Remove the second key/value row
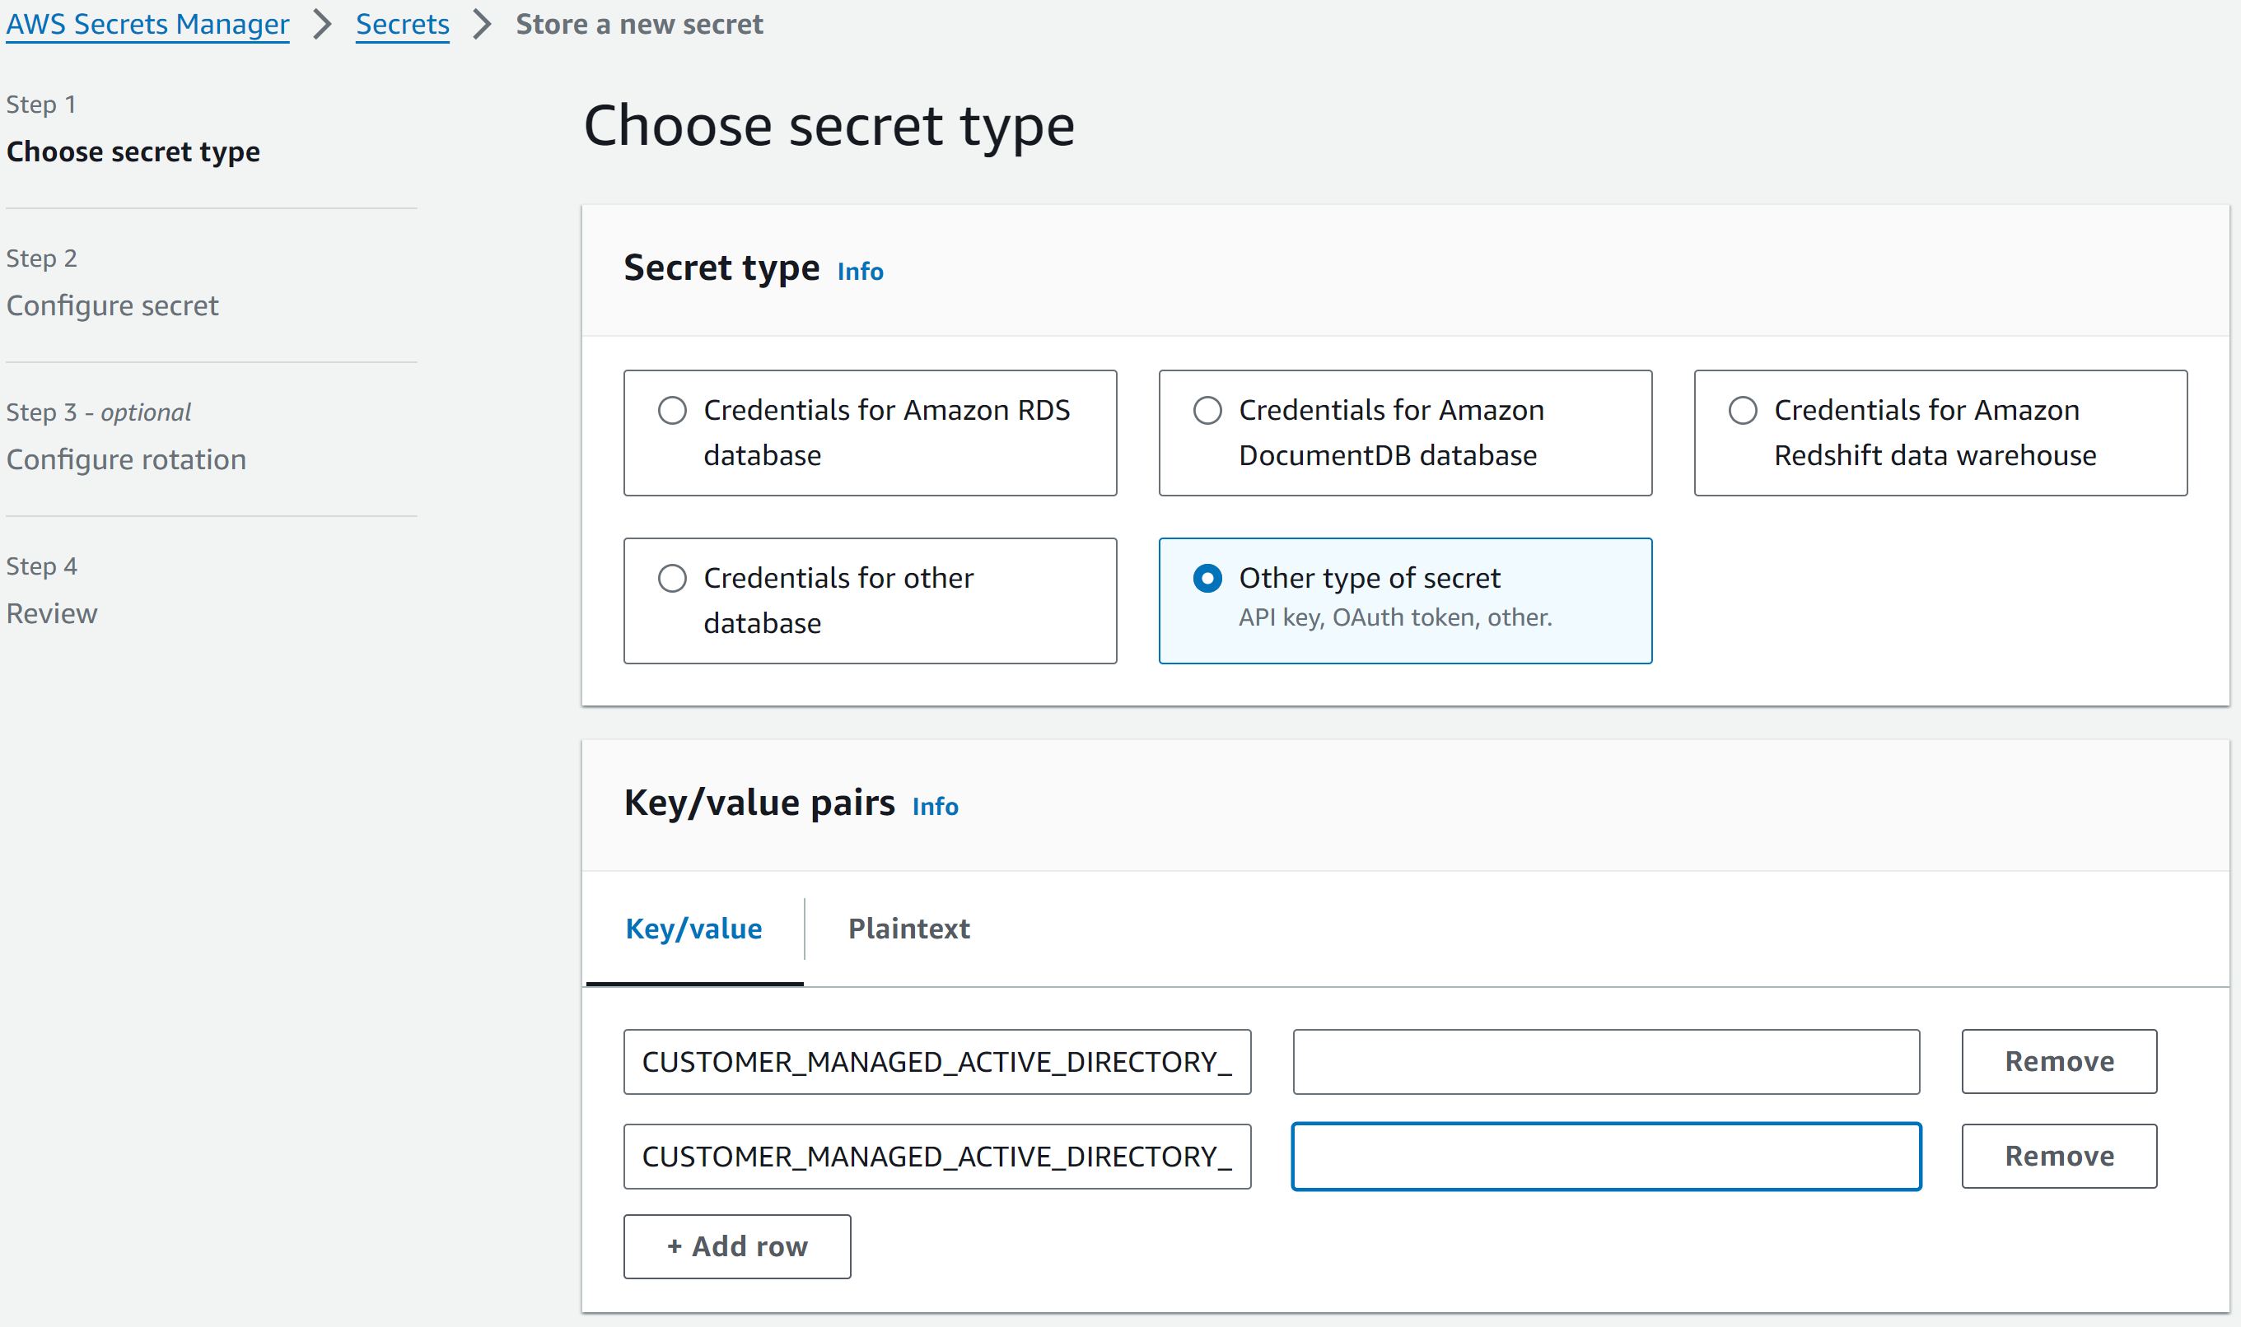 pos(2058,1155)
